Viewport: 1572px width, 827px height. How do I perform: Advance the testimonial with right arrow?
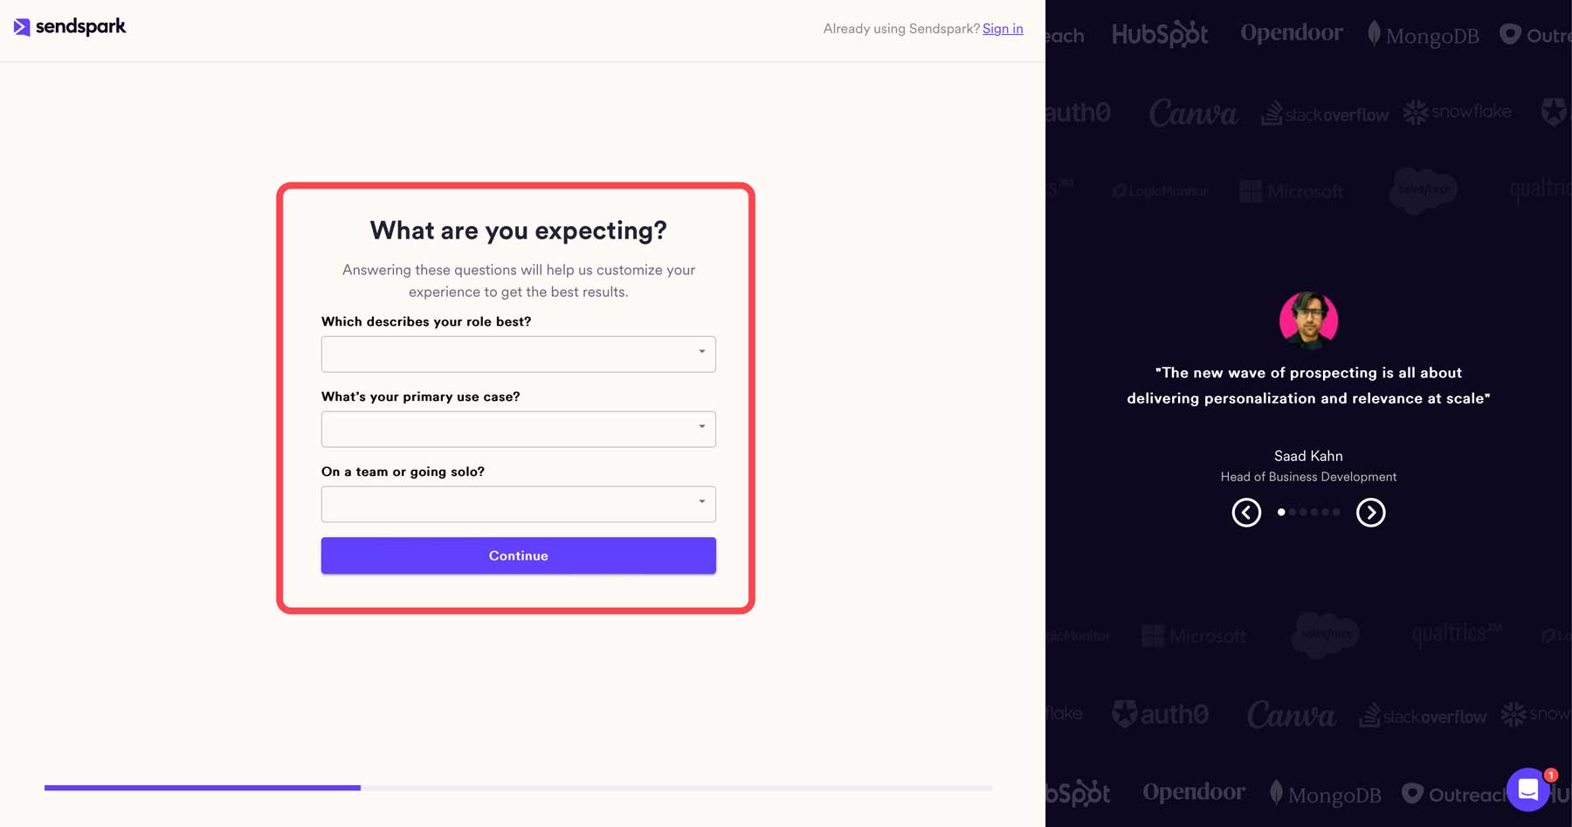click(x=1370, y=513)
